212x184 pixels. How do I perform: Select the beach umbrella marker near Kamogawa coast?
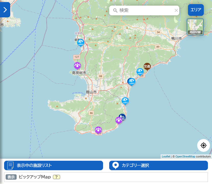(x=140, y=72)
